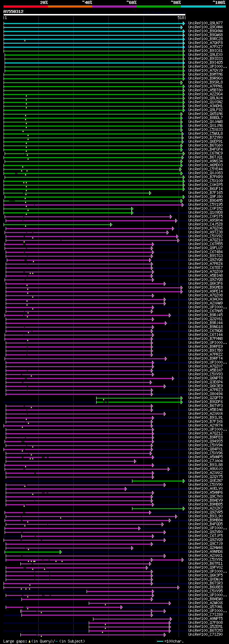Open hit UniRef100_A7QKF8
The image size is (229, 644).
tap(205, 43)
